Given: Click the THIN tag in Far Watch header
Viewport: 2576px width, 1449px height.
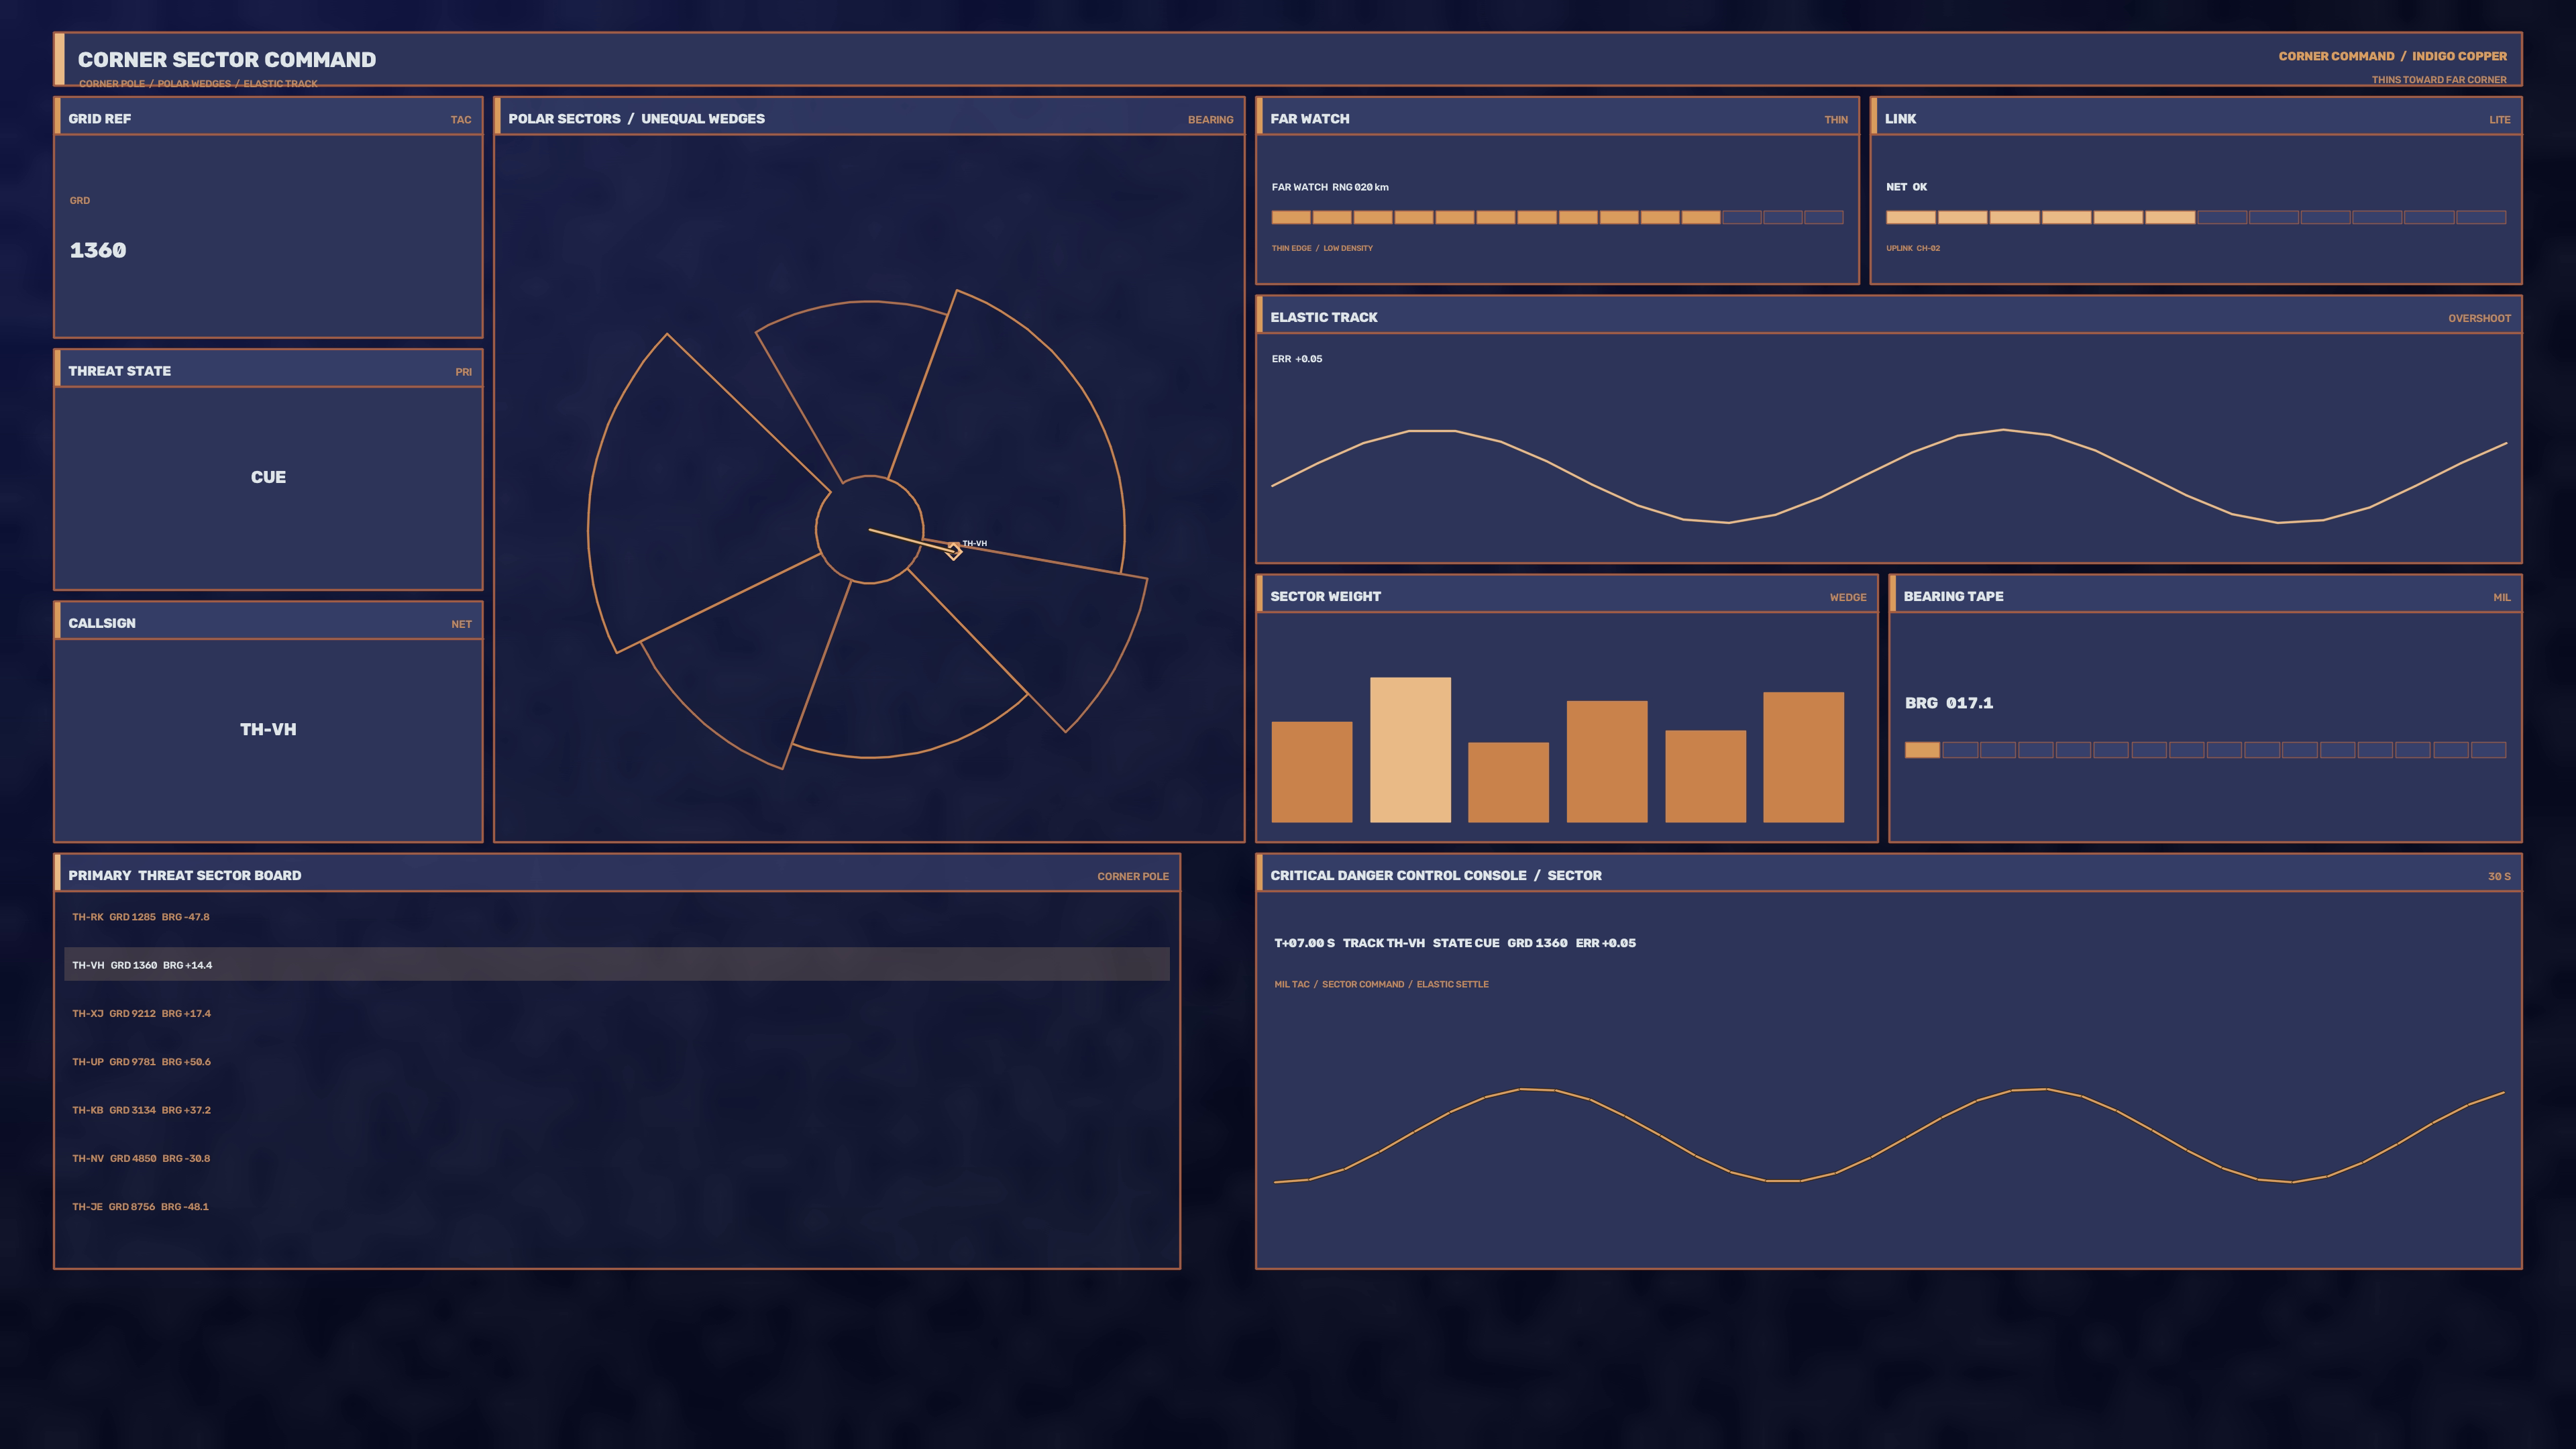Looking at the screenshot, I should tap(1836, 120).
